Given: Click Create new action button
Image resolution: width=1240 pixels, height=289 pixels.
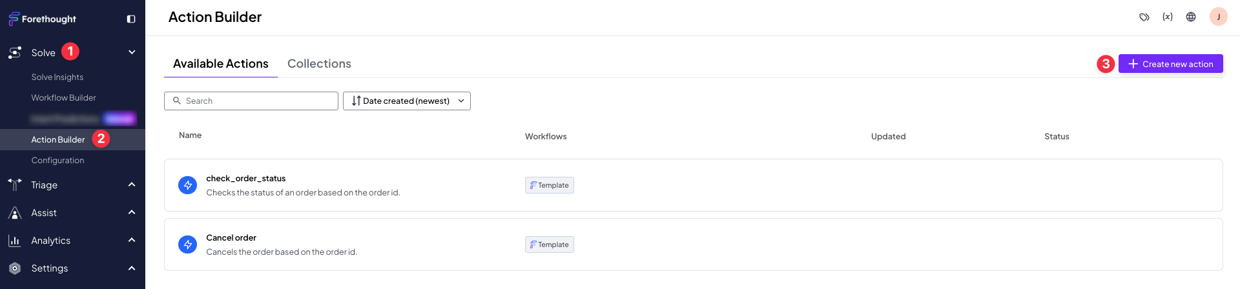Looking at the screenshot, I should pyautogui.click(x=1170, y=64).
